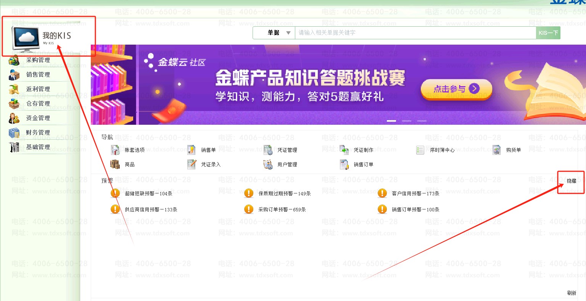The height and width of the screenshot is (301, 586).
Task: Click the 保质期过期预警-149条 text
Action: tap(285, 194)
